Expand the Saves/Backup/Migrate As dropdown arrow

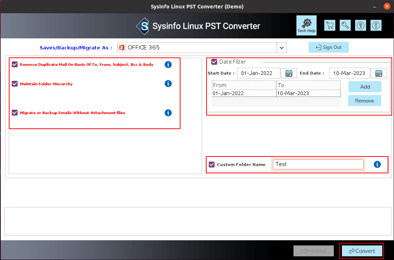click(282, 48)
